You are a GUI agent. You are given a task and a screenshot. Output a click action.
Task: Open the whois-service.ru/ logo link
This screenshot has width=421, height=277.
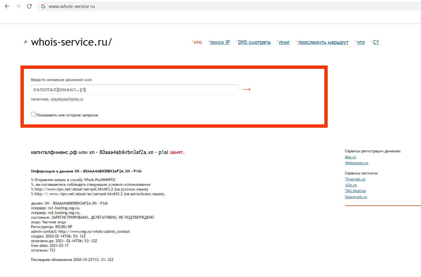click(71, 42)
